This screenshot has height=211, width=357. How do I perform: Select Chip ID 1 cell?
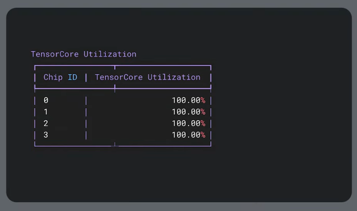[x=46, y=112]
